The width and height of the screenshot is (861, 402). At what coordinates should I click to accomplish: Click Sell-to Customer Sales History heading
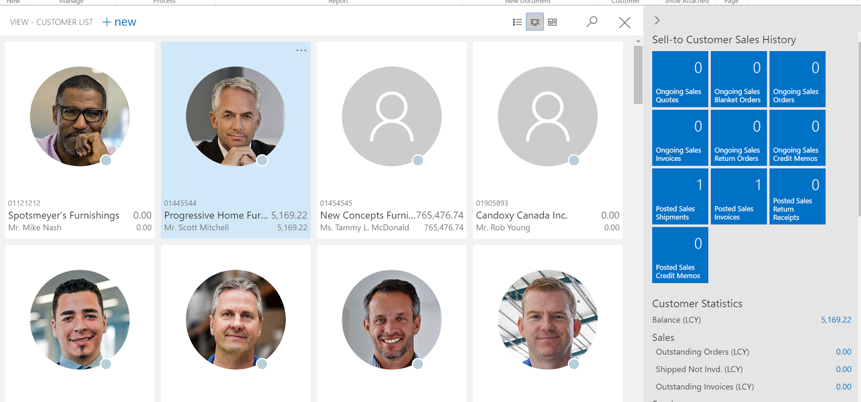pyautogui.click(x=724, y=40)
